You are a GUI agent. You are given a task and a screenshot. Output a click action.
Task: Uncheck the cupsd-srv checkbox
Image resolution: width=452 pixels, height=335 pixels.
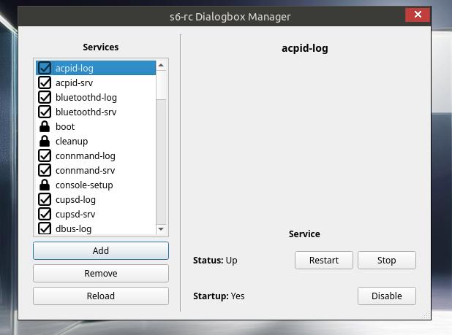[45, 215]
